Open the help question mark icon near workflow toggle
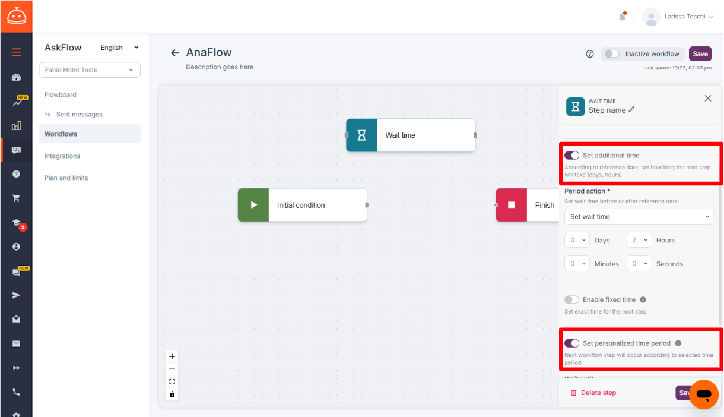 (x=590, y=53)
